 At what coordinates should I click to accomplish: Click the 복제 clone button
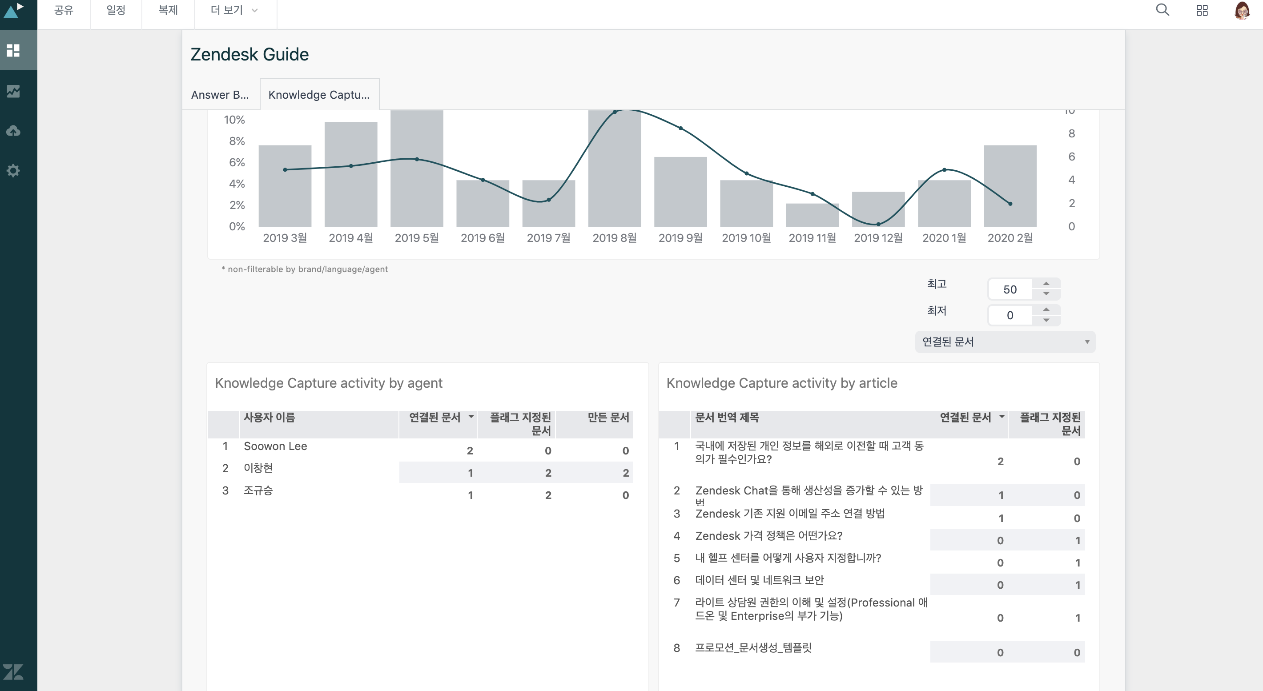(168, 10)
